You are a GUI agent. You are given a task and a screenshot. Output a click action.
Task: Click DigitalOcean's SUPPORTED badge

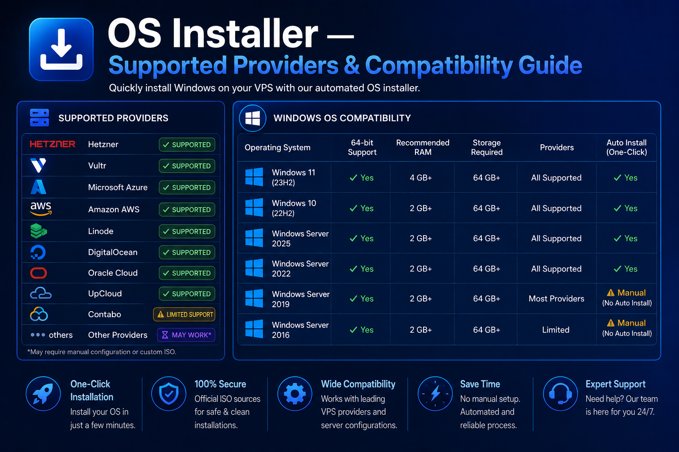tap(187, 252)
